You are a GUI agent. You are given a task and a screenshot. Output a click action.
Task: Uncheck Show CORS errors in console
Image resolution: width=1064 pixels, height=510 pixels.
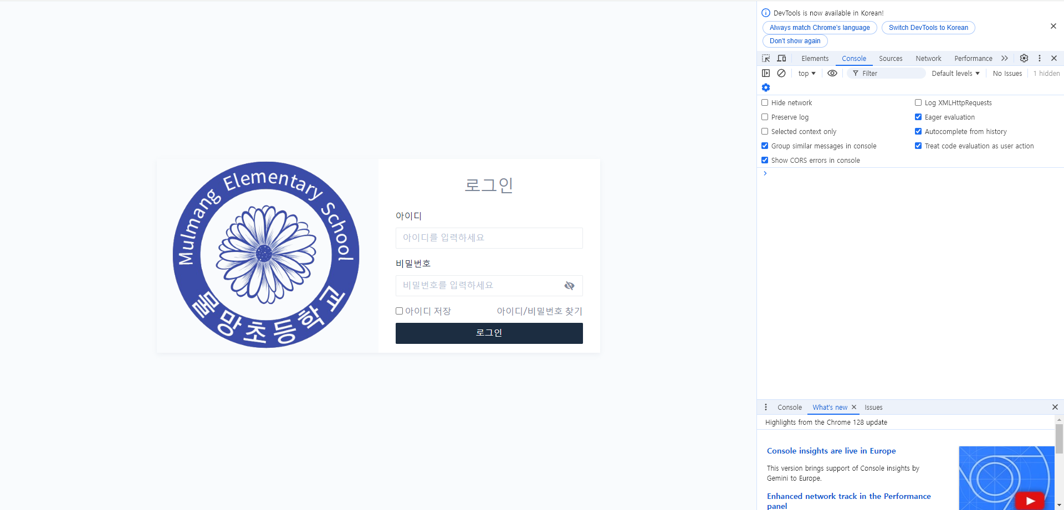pyautogui.click(x=765, y=160)
